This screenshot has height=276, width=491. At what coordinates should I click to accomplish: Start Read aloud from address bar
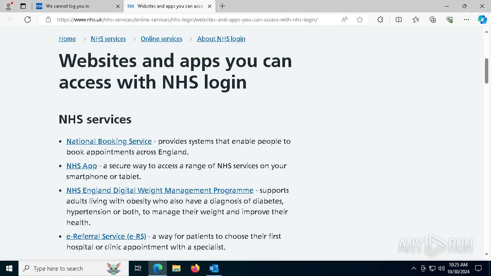point(344,20)
